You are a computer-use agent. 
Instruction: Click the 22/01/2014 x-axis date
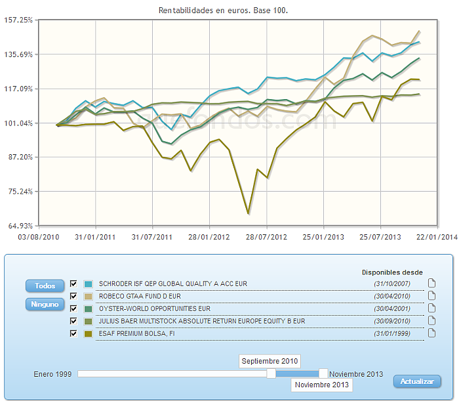click(x=437, y=237)
